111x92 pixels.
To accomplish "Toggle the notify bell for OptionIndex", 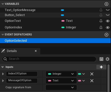I will [x=101, y=27].
